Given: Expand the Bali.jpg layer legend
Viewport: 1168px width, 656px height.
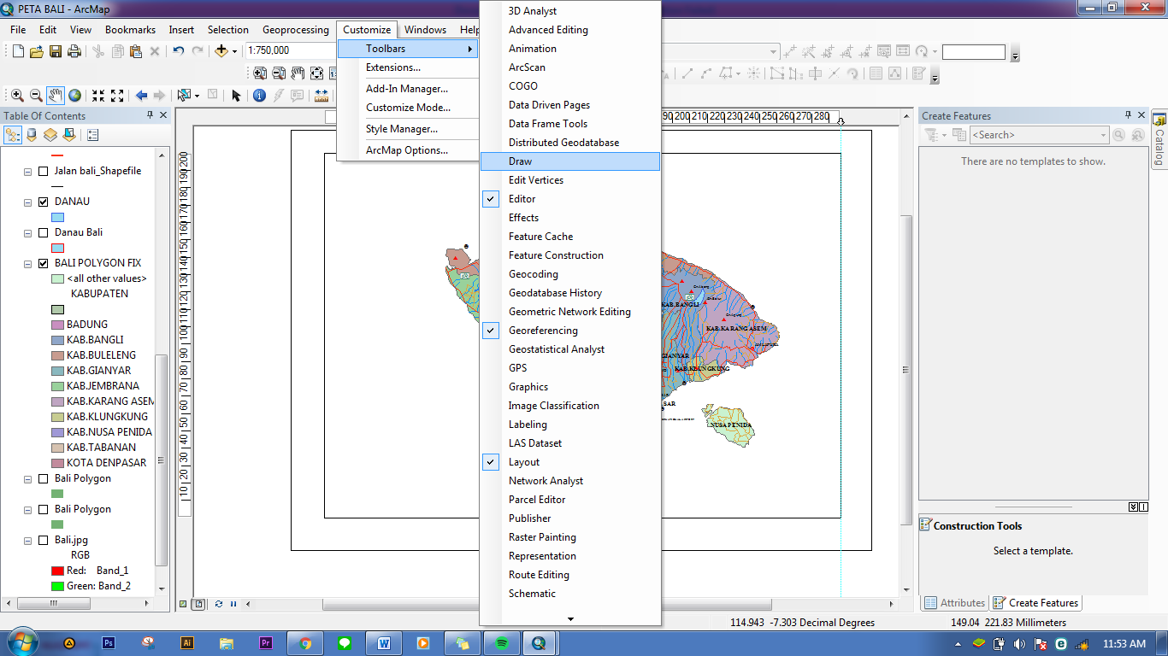Looking at the screenshot, I should (x=27, y=540).
